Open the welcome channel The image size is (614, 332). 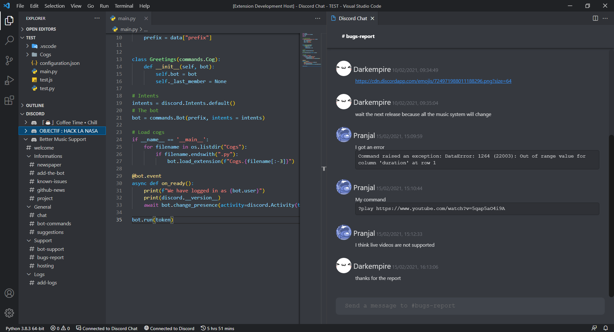[x=44, y=148]
